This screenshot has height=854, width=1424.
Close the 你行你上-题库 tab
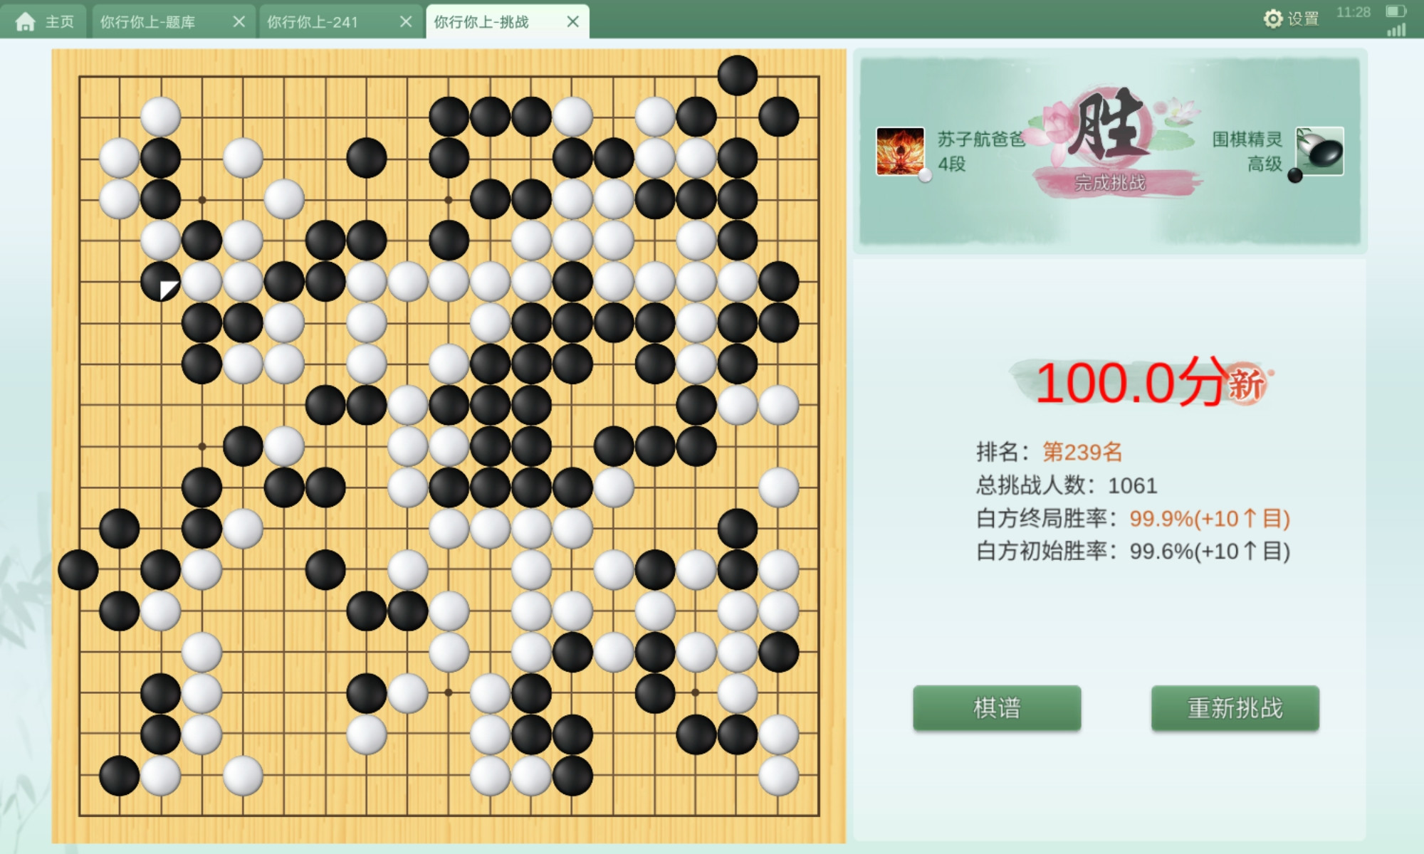(239, 21)
